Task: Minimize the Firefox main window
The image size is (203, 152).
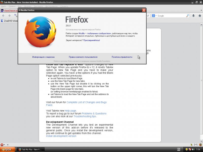Action: [192, 2]
